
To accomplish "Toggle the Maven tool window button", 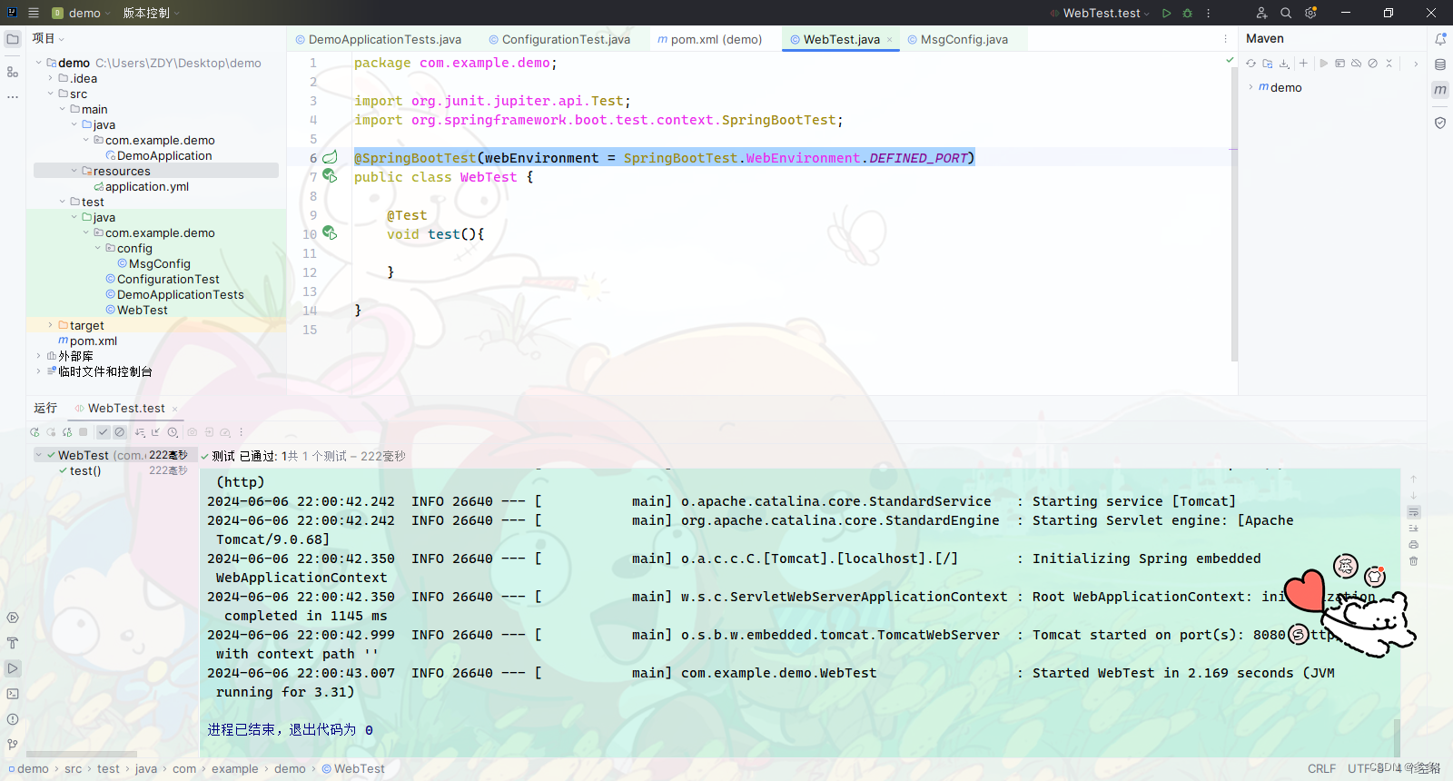I will 1440,90.
